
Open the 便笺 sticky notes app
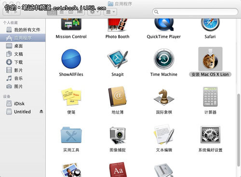[71, 96]
